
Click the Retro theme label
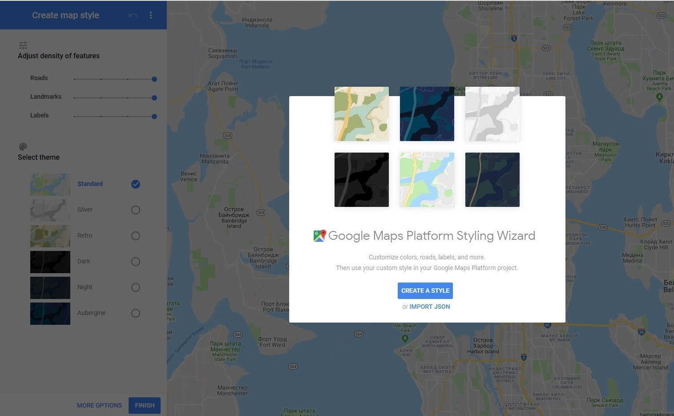click(85, 235)
